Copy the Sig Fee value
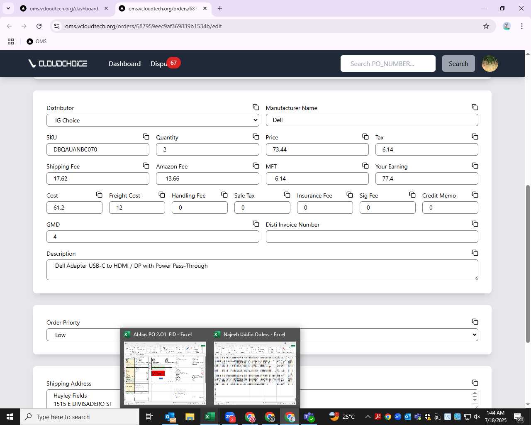Screen dimensions: 531x425 pos(412,195)
